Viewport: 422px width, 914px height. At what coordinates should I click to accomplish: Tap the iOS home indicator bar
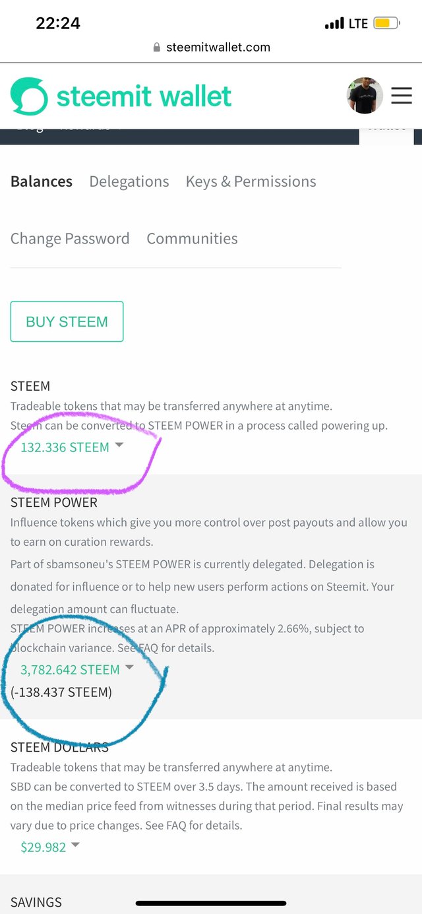(x=211, y=903)
